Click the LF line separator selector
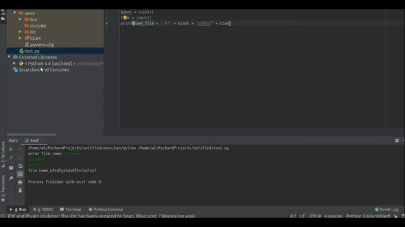405x227 pixels. 302,216
